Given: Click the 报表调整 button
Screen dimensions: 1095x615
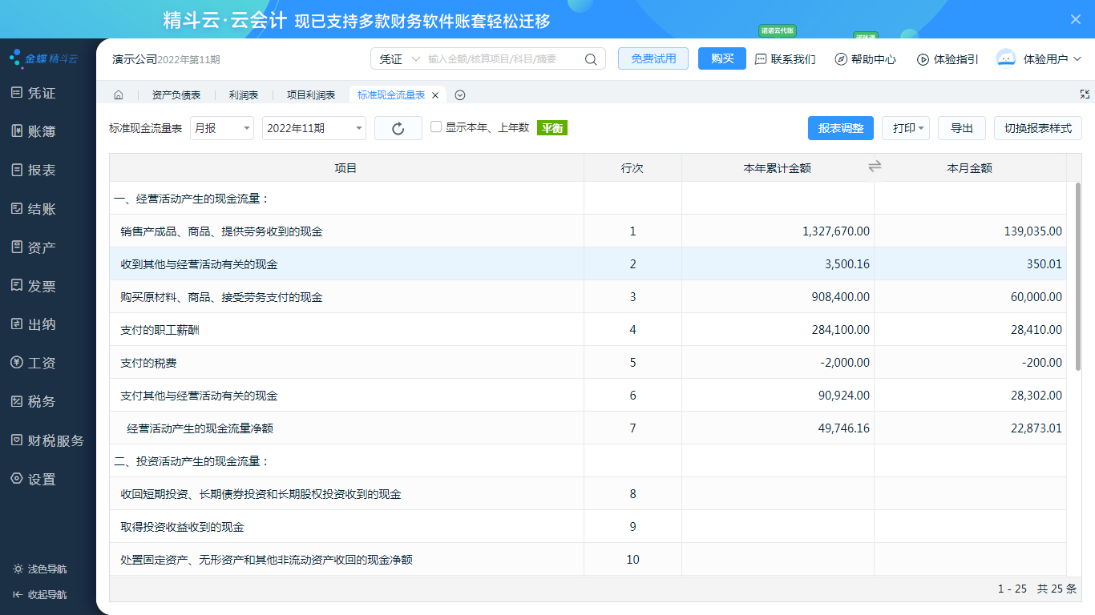Looking at the screenshot, I should (x=840, y=128).
